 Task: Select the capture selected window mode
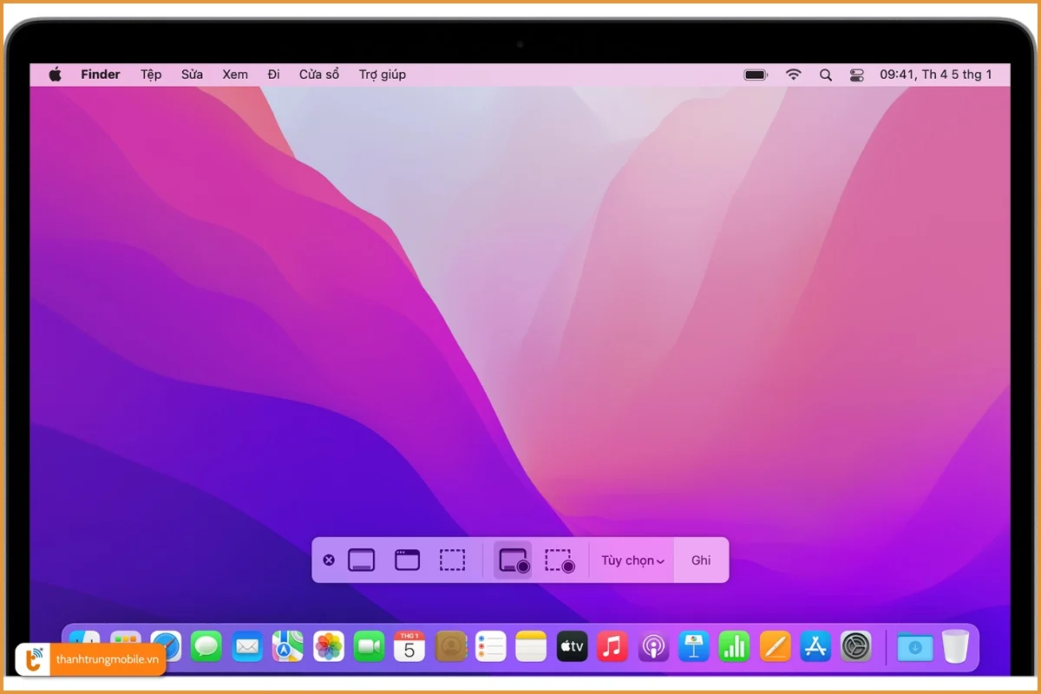click(x=407, y=560)
